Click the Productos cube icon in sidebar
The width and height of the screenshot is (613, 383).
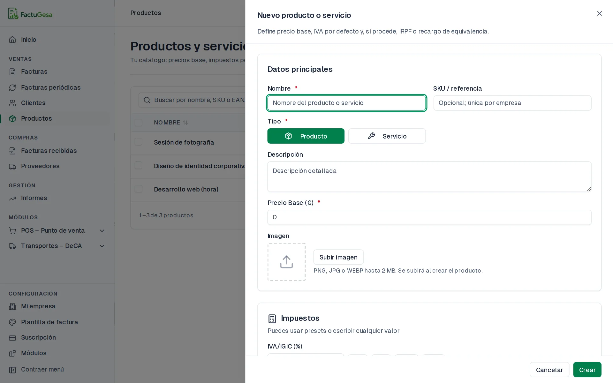(12, 119)
